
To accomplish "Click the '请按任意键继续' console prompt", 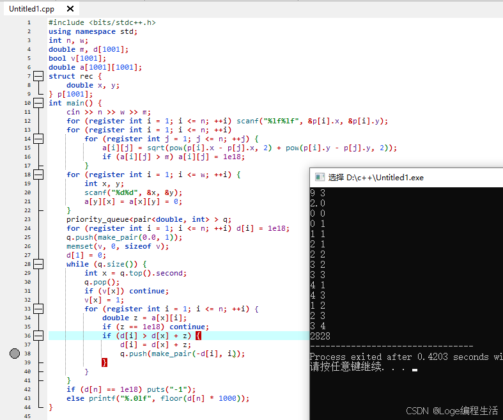I will [x=346, y=366].
